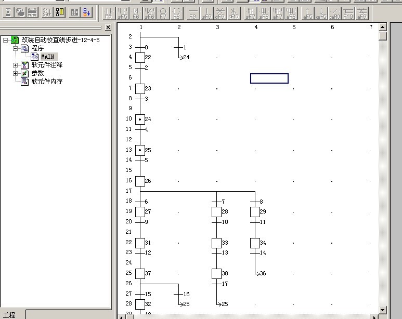The image size is (402, 319).
Task: Select 软元件内存 in the project tree
Action: point(47,82)
